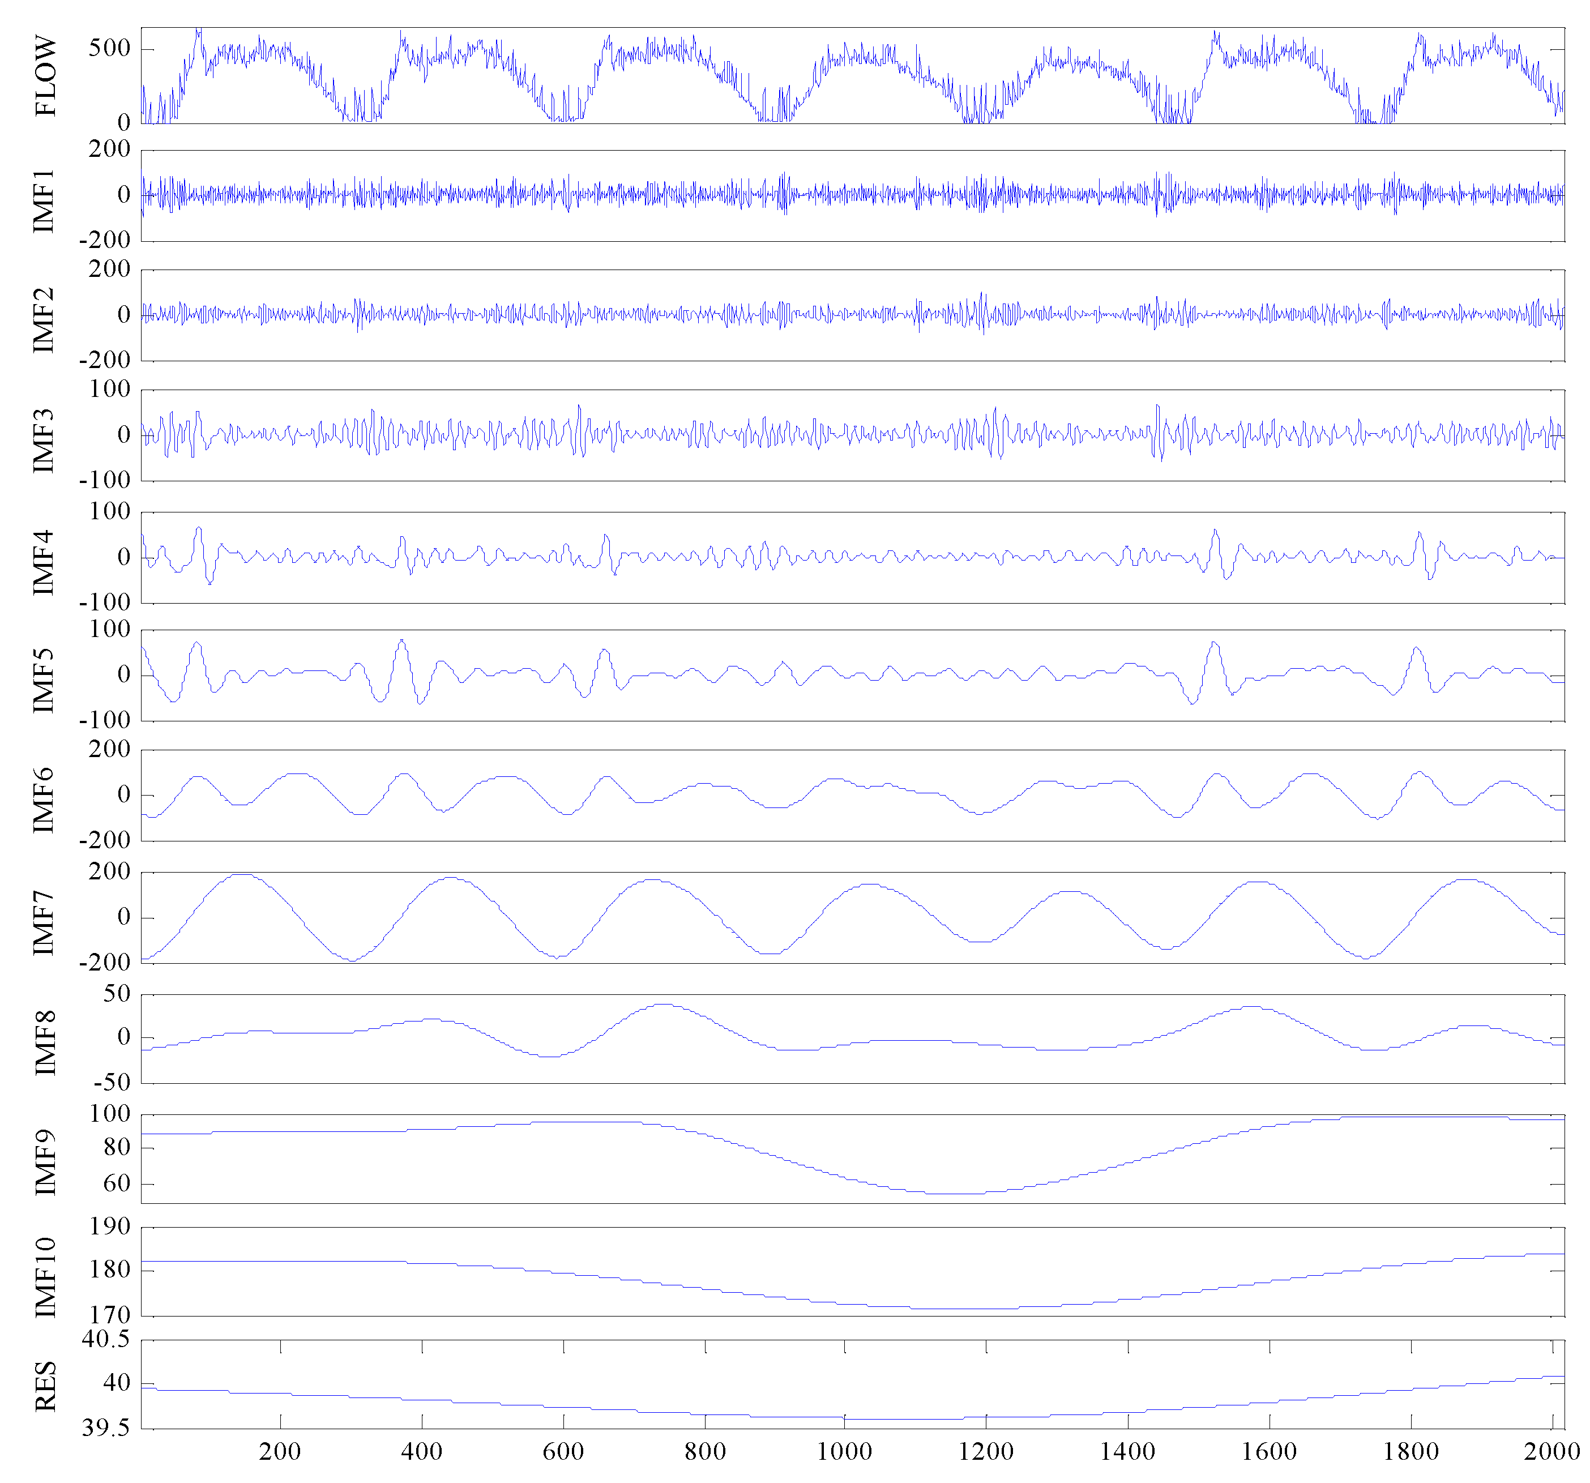The width and height of the screenshot is (1590, 1483).
Task: Select the RES residual label
Action: (46, 1386)
